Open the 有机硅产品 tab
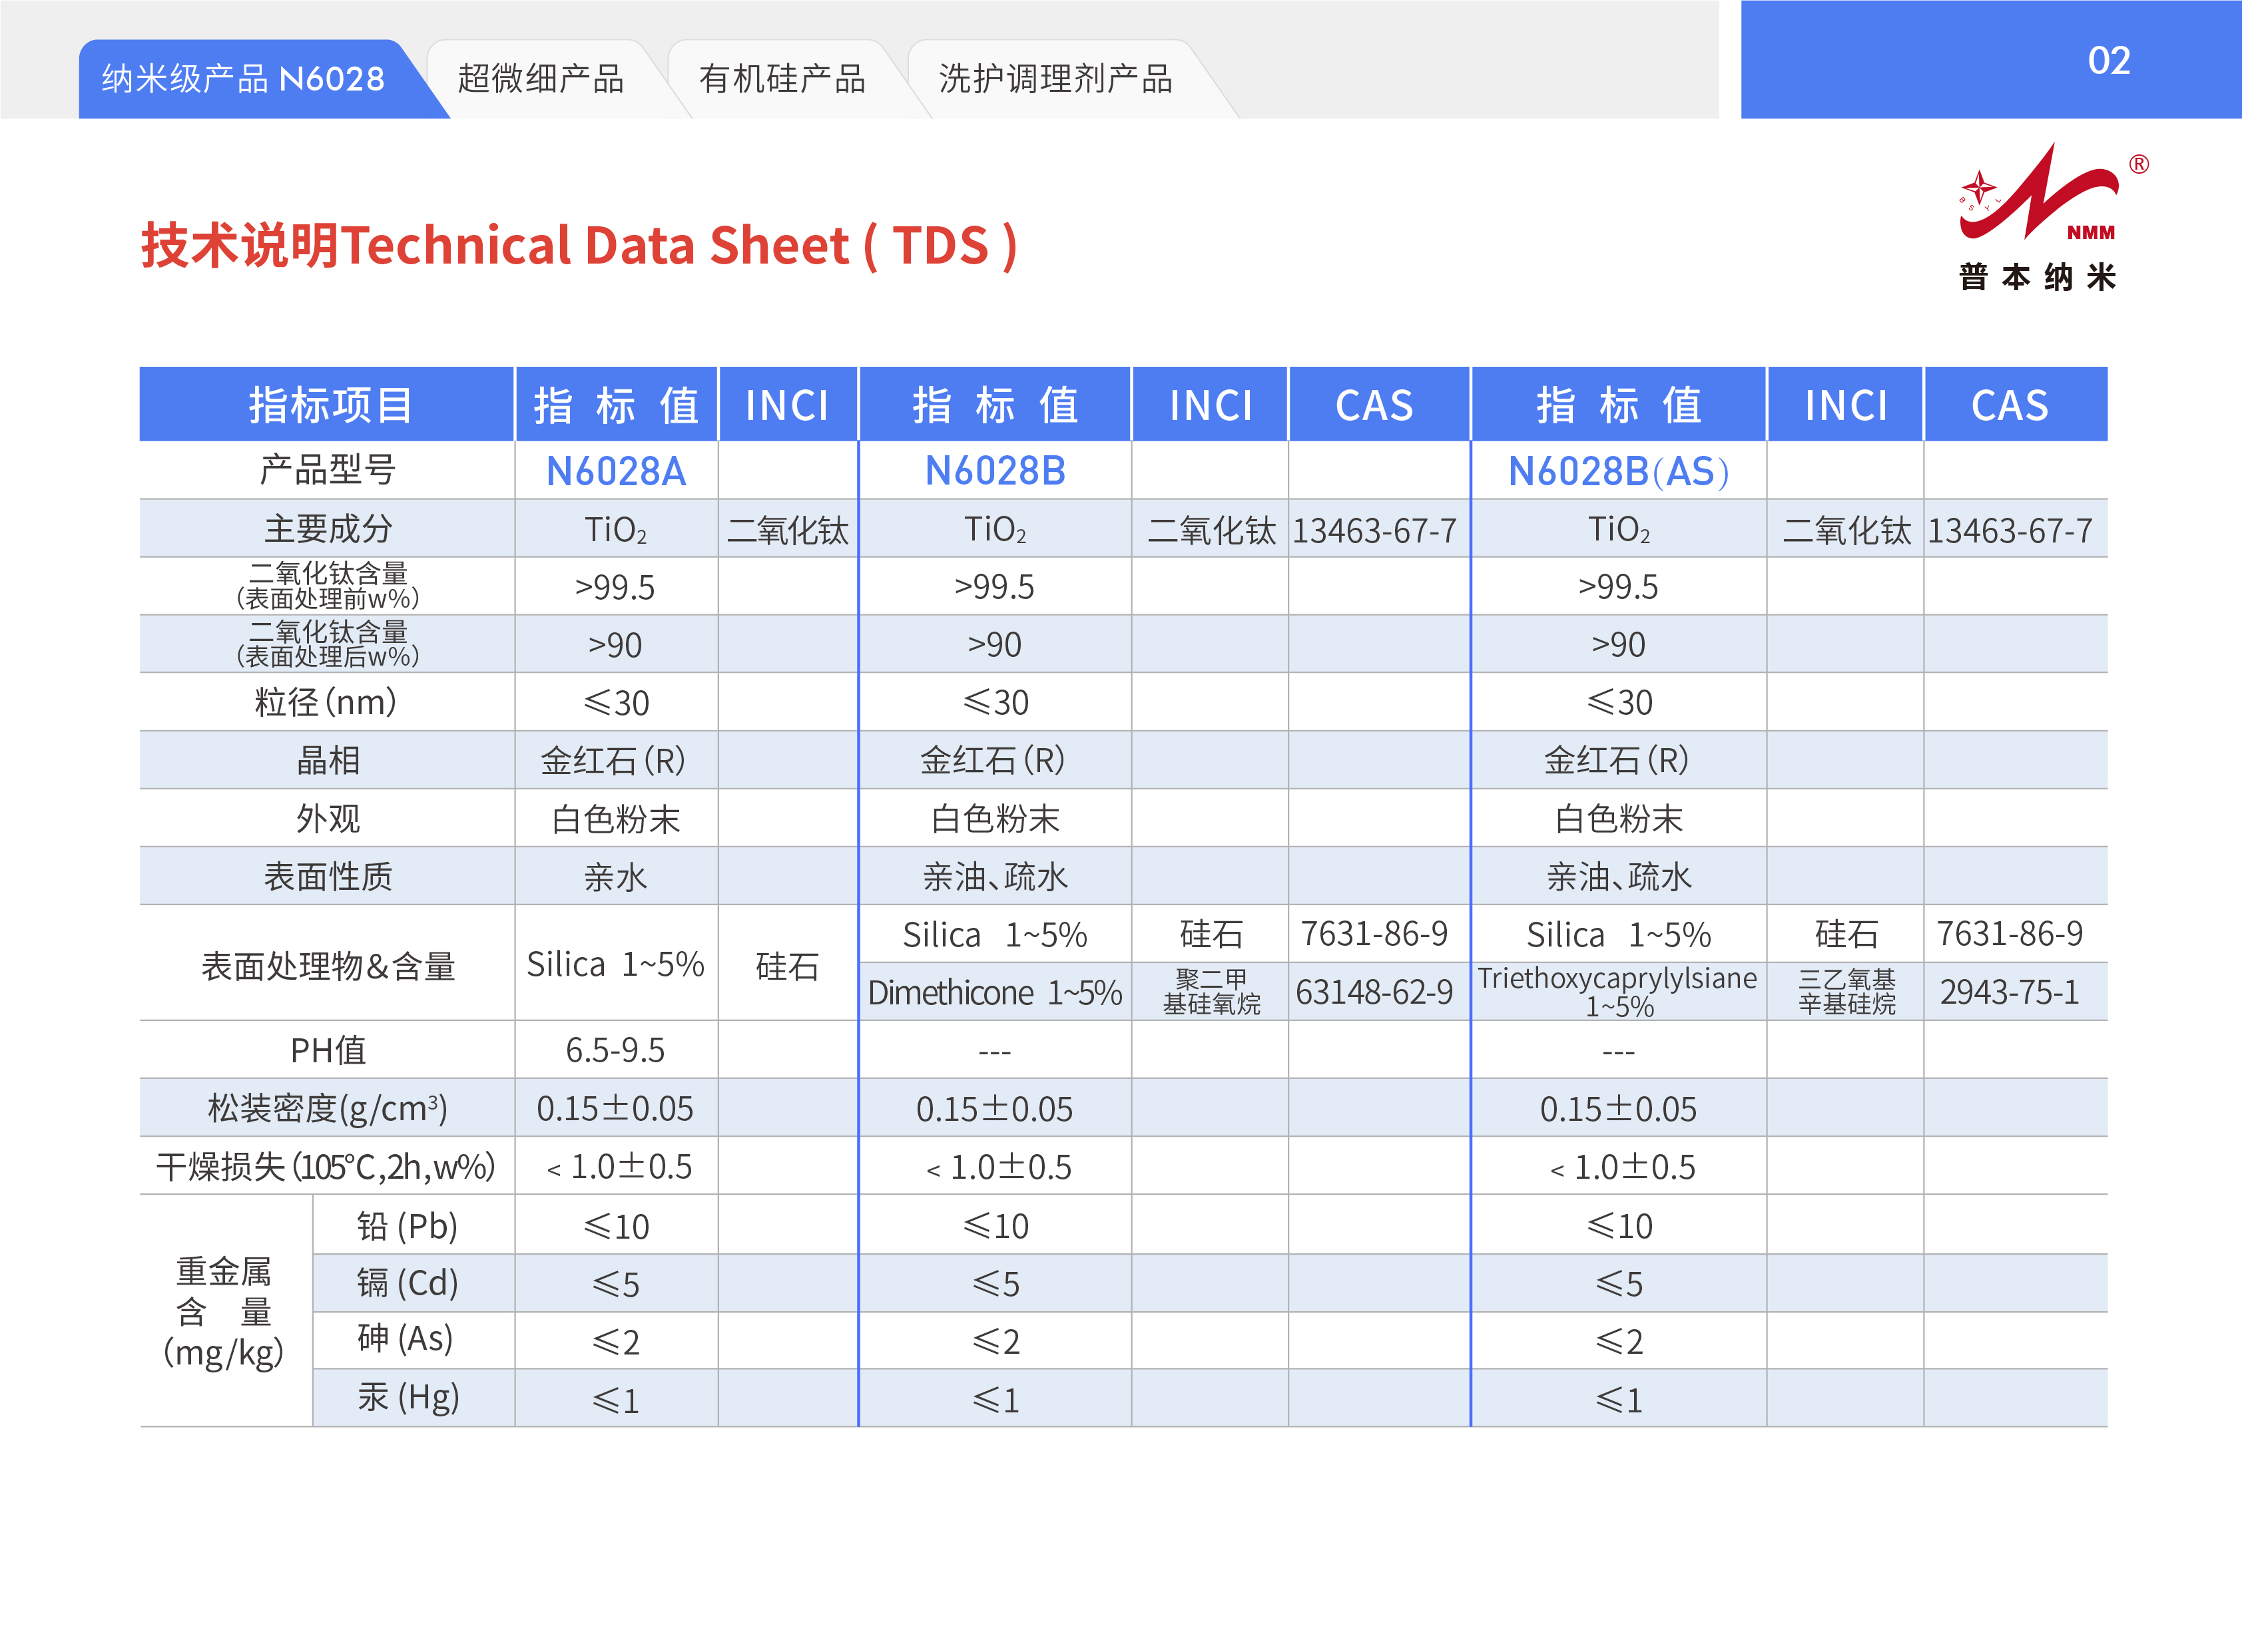2242x1652 pixels. [781, 79]
